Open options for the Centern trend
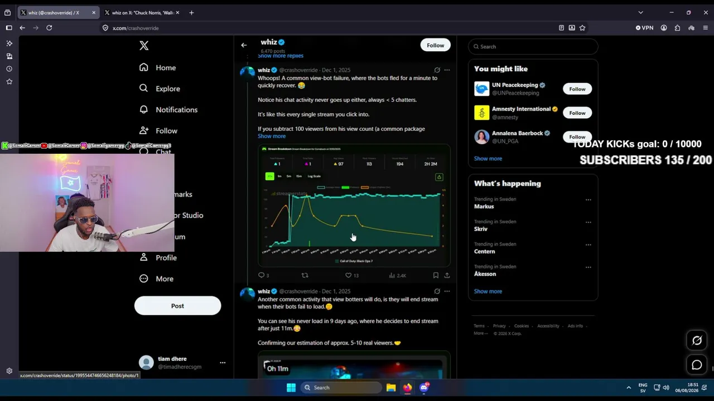Viewport: 714px width, 401px height. [x=588, y=244]
